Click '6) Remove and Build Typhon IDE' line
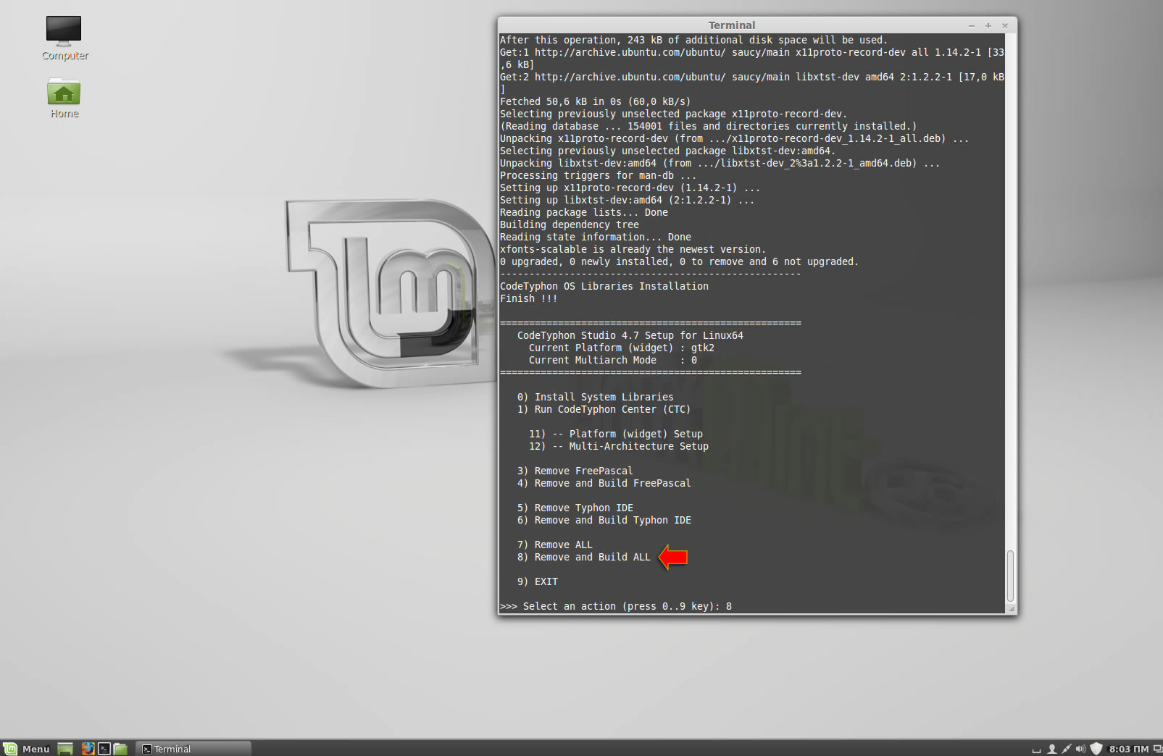The height and width of the screenshot is (756, 1163). pos(604,520)
